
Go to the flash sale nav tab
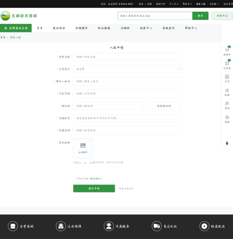tap(59, 28)
